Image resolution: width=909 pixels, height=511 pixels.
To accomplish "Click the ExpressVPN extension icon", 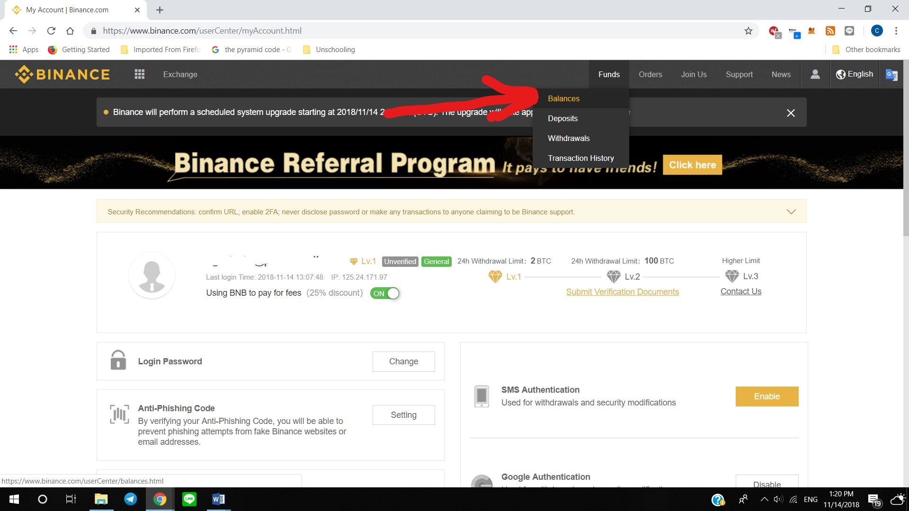I will point(774,30).
